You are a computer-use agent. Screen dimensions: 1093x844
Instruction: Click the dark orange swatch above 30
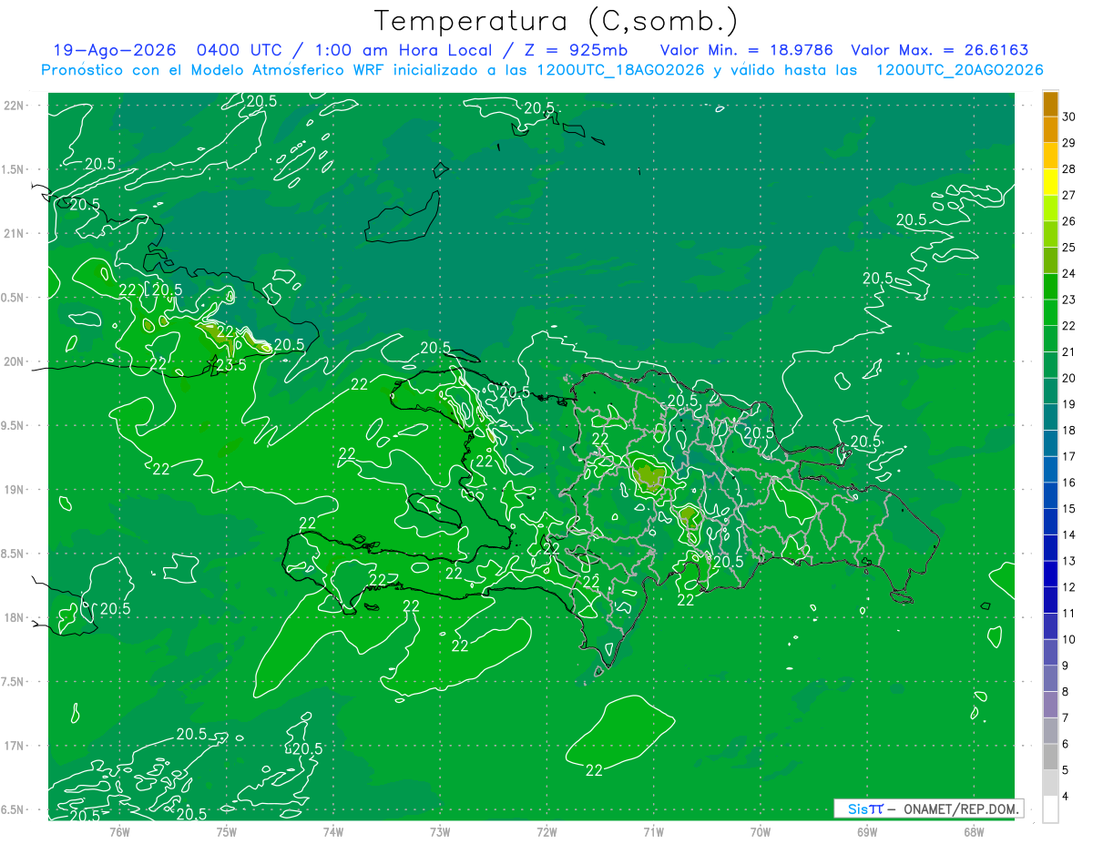[1050, 104]
